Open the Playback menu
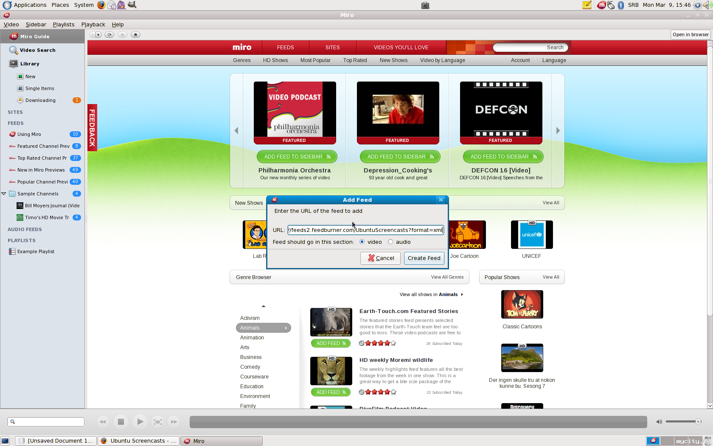The image size is (713, 446). [93, 25]
